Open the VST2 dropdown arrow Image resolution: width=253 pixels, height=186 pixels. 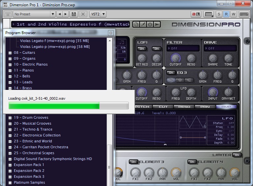[103, 14]
